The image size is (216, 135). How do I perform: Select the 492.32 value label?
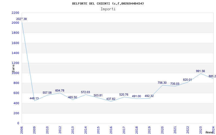click(x=149, y=96)
